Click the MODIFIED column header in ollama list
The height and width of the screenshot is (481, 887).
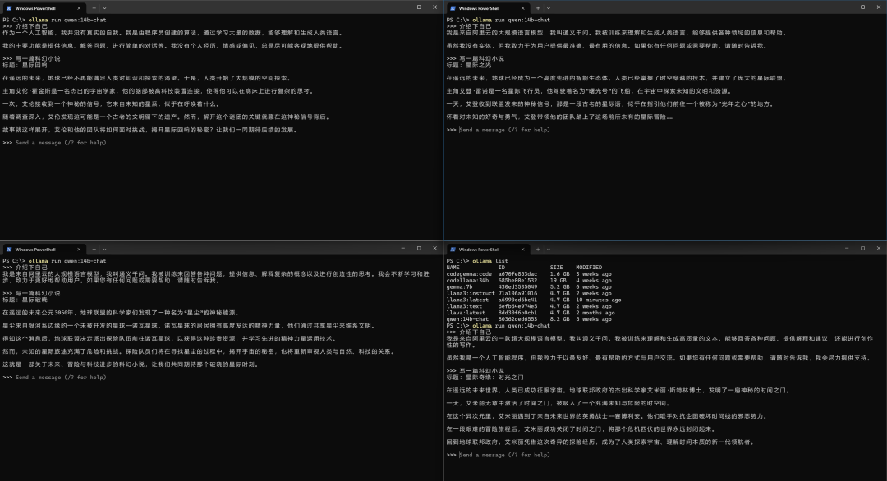coord(589,268)
